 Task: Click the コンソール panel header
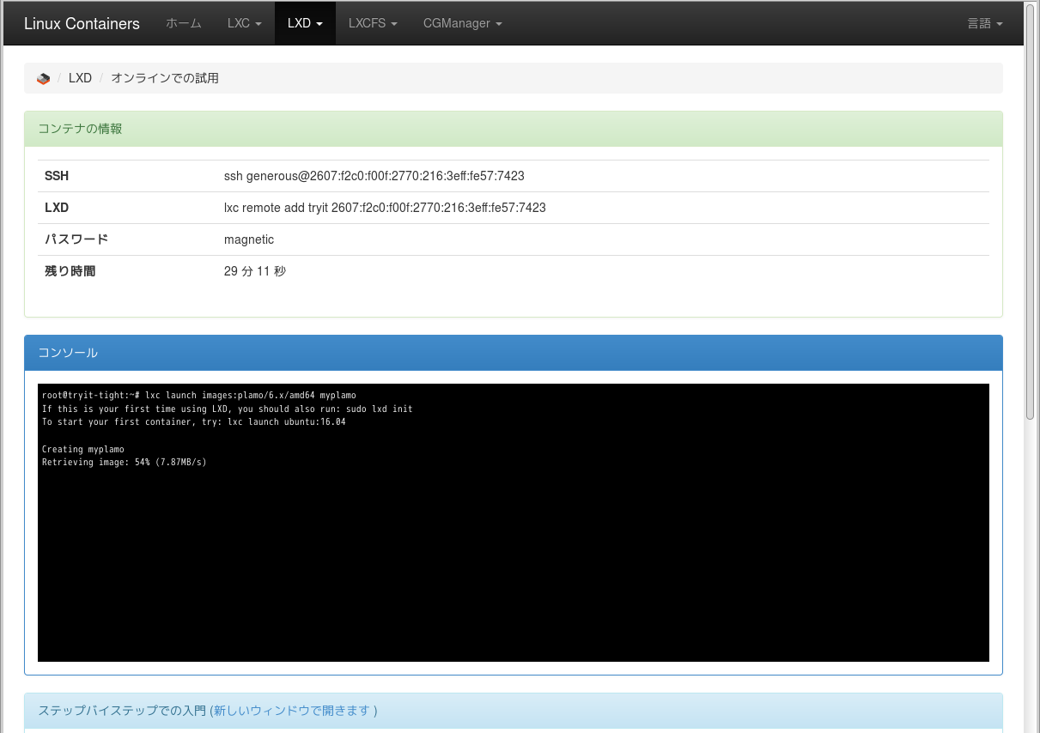(x=66, y=352)
